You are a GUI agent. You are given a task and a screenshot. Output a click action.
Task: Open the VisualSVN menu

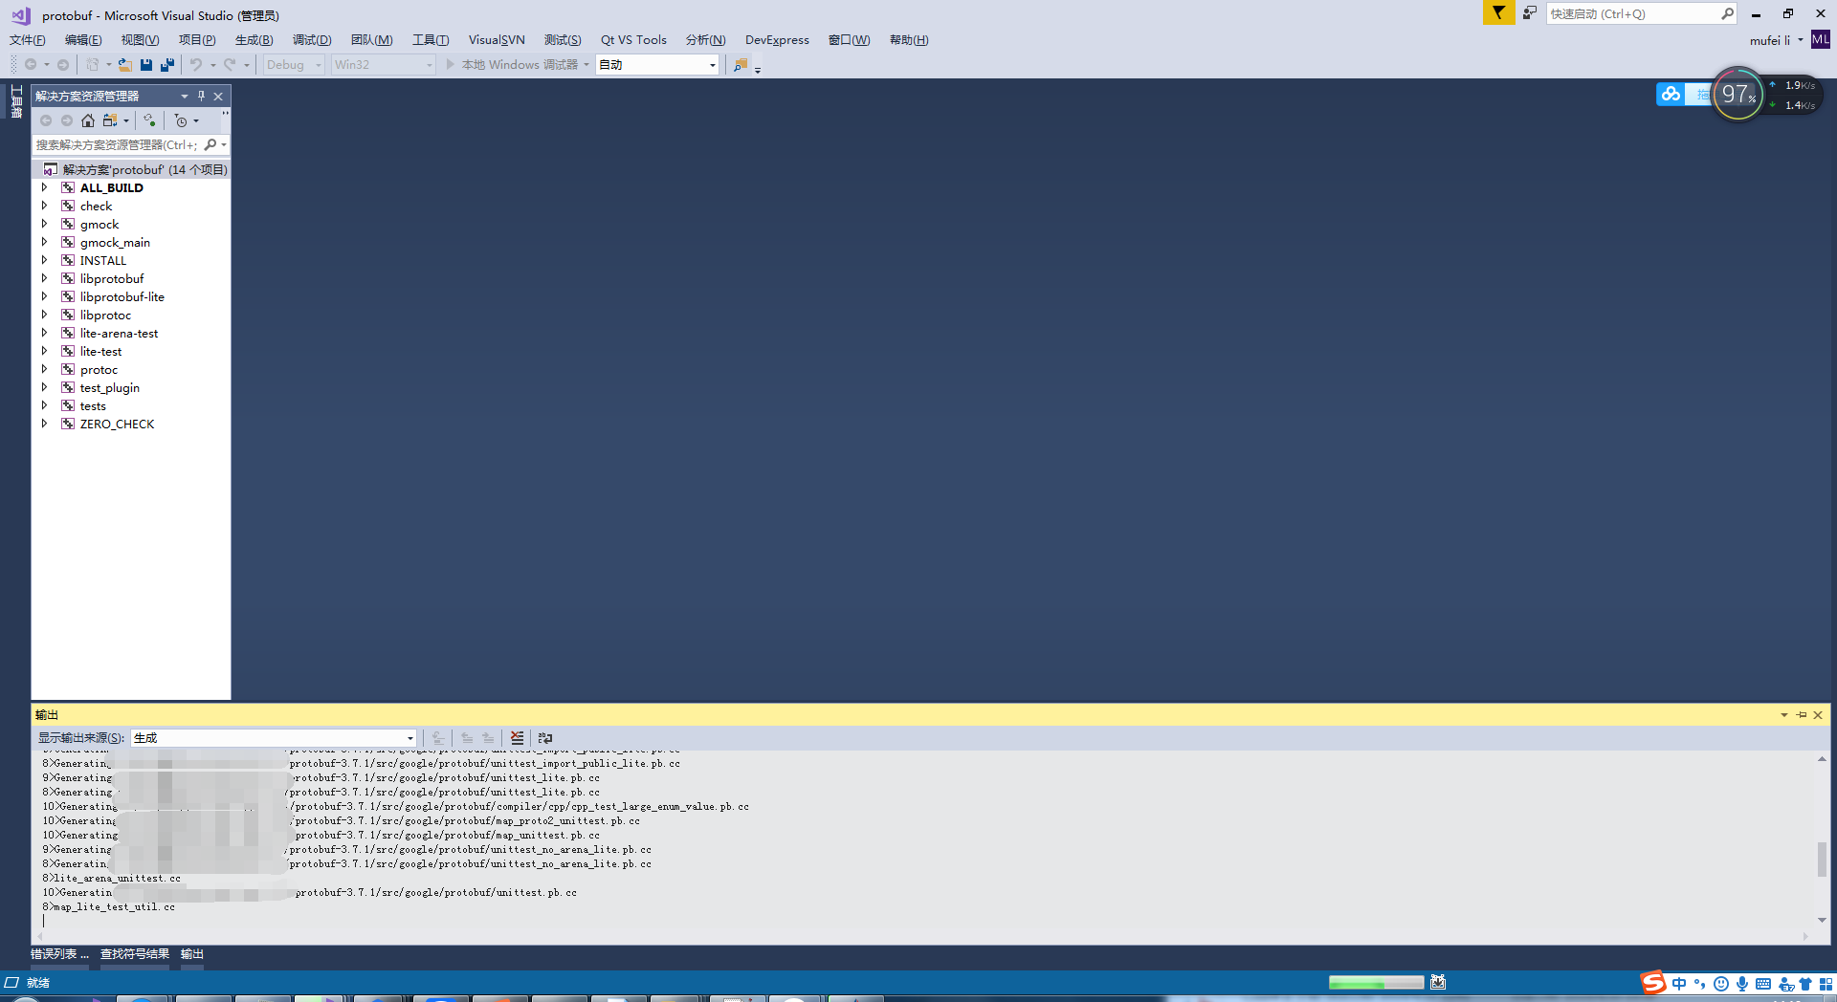point(497,40)
